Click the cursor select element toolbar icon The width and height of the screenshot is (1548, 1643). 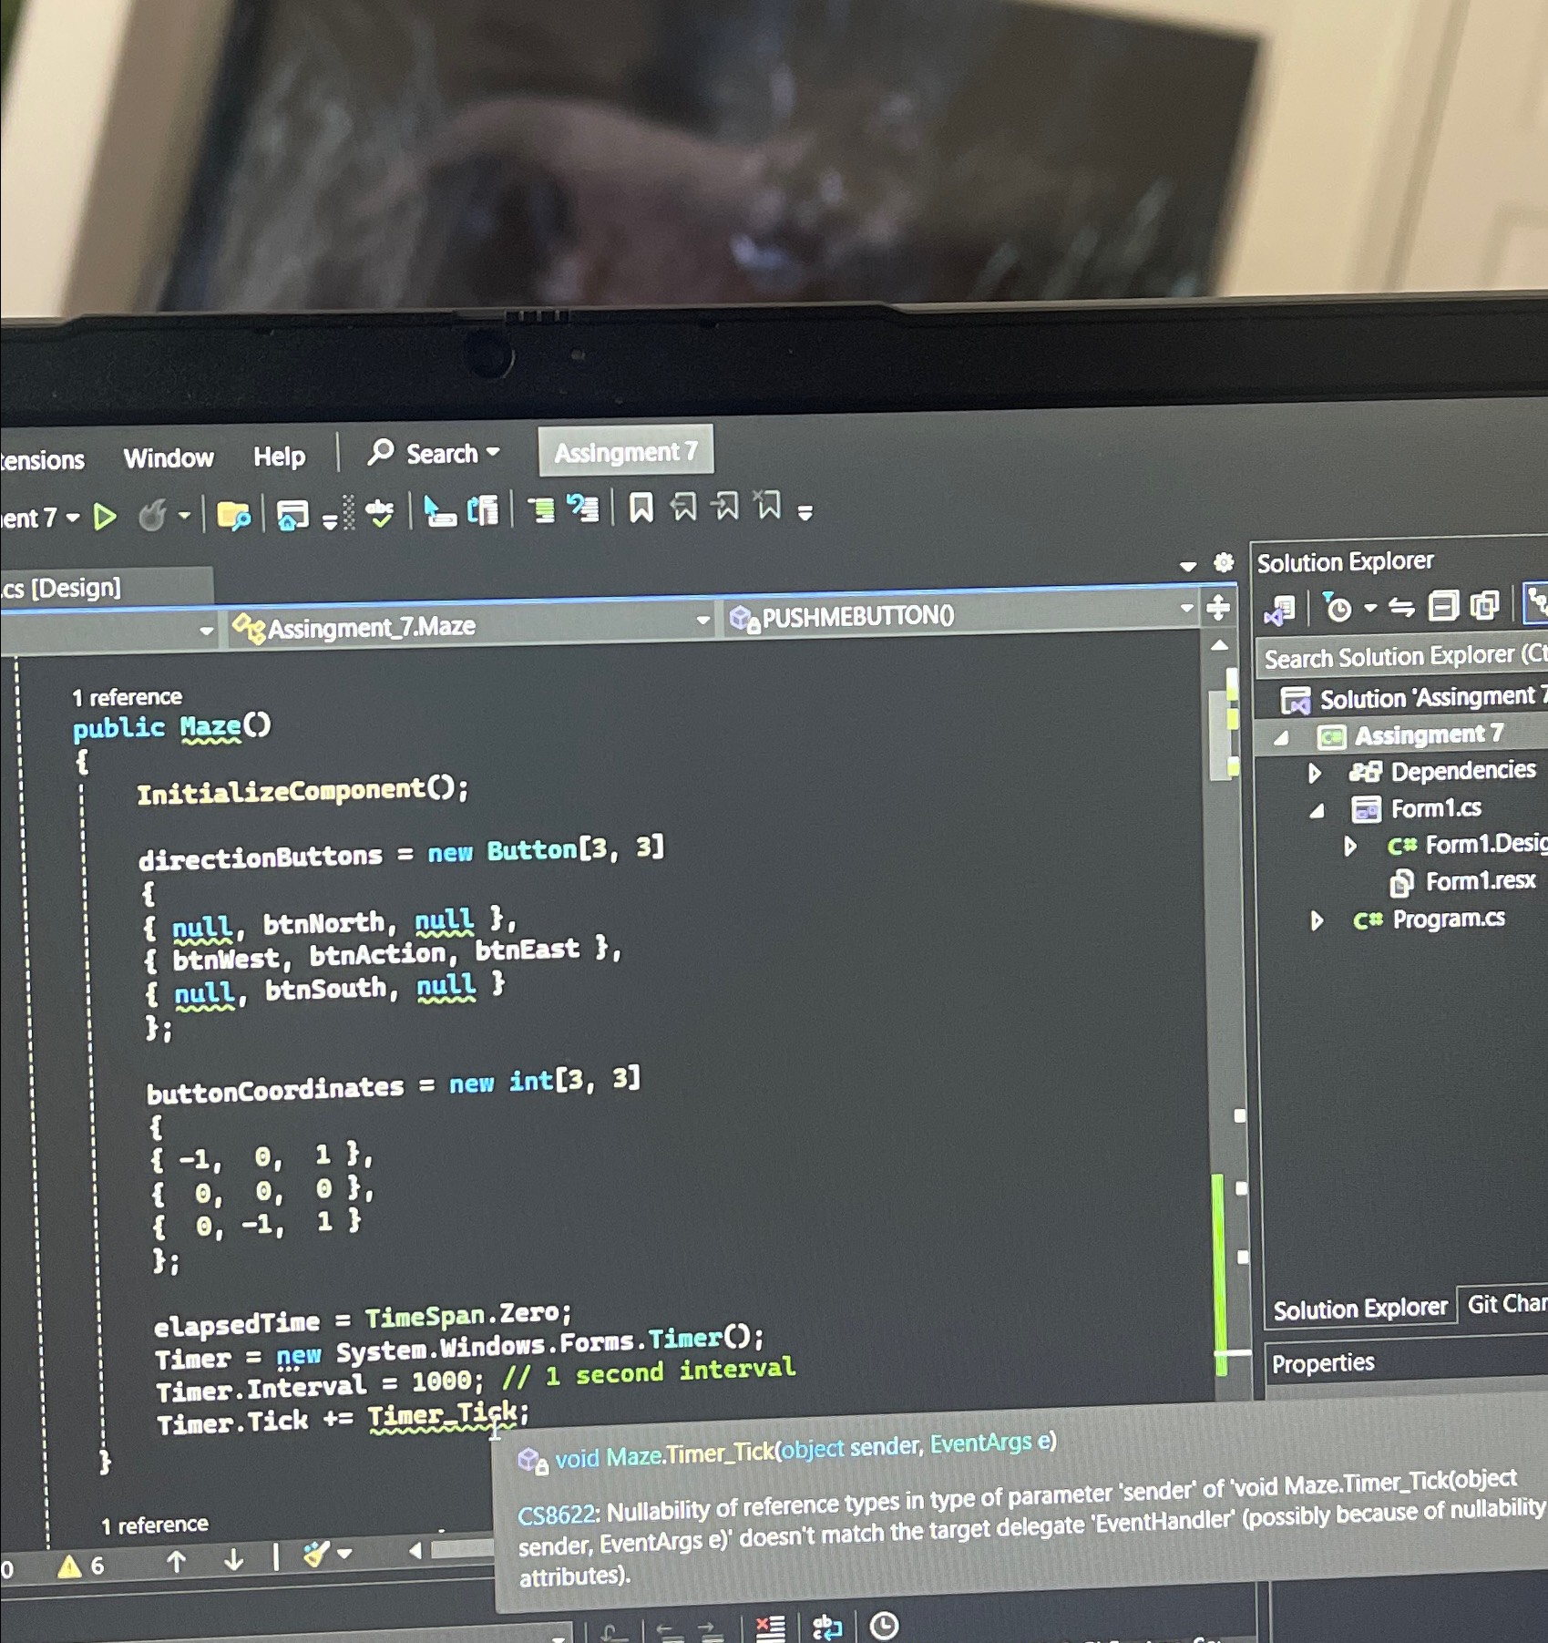439,510
